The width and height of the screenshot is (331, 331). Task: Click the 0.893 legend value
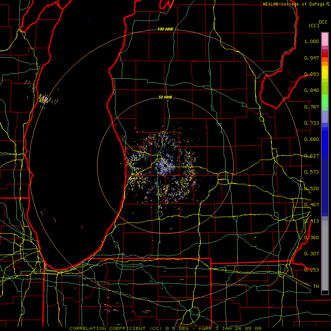click(x=312, y=74)
